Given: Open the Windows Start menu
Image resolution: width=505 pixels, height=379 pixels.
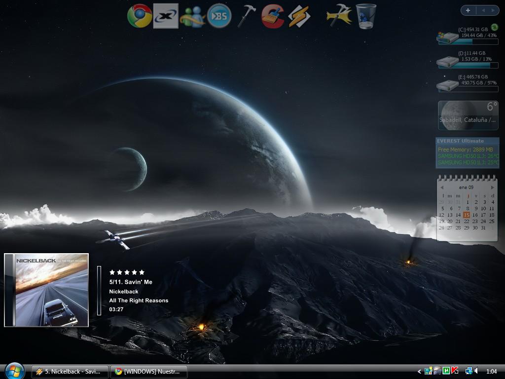Looking at the screenshot, I should (x=14, y=371).
